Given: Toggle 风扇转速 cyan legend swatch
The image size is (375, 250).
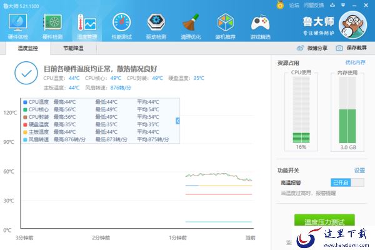Looking at the screenshot, I should point(25,139).
